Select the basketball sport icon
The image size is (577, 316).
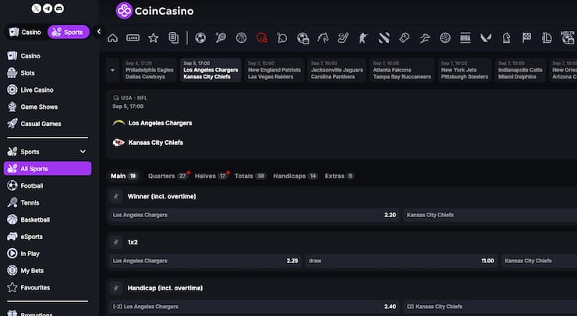tap(242, 38)
